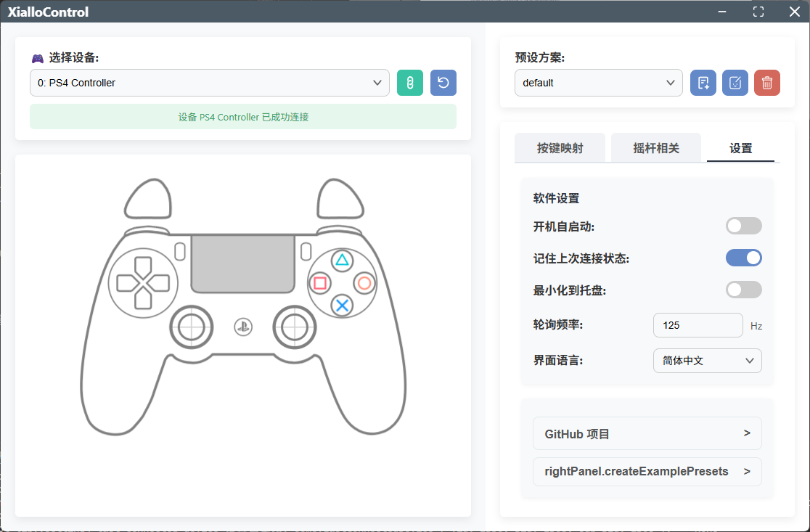Close the XialloControl window
Image resolution: width=810 pixels, height=532 pixels.
tap(795, 12)
